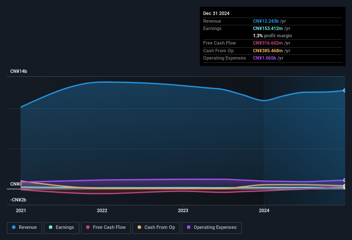Click the CN¥0 y-axis label
This screenshot has width=352, height=240.
16,184
